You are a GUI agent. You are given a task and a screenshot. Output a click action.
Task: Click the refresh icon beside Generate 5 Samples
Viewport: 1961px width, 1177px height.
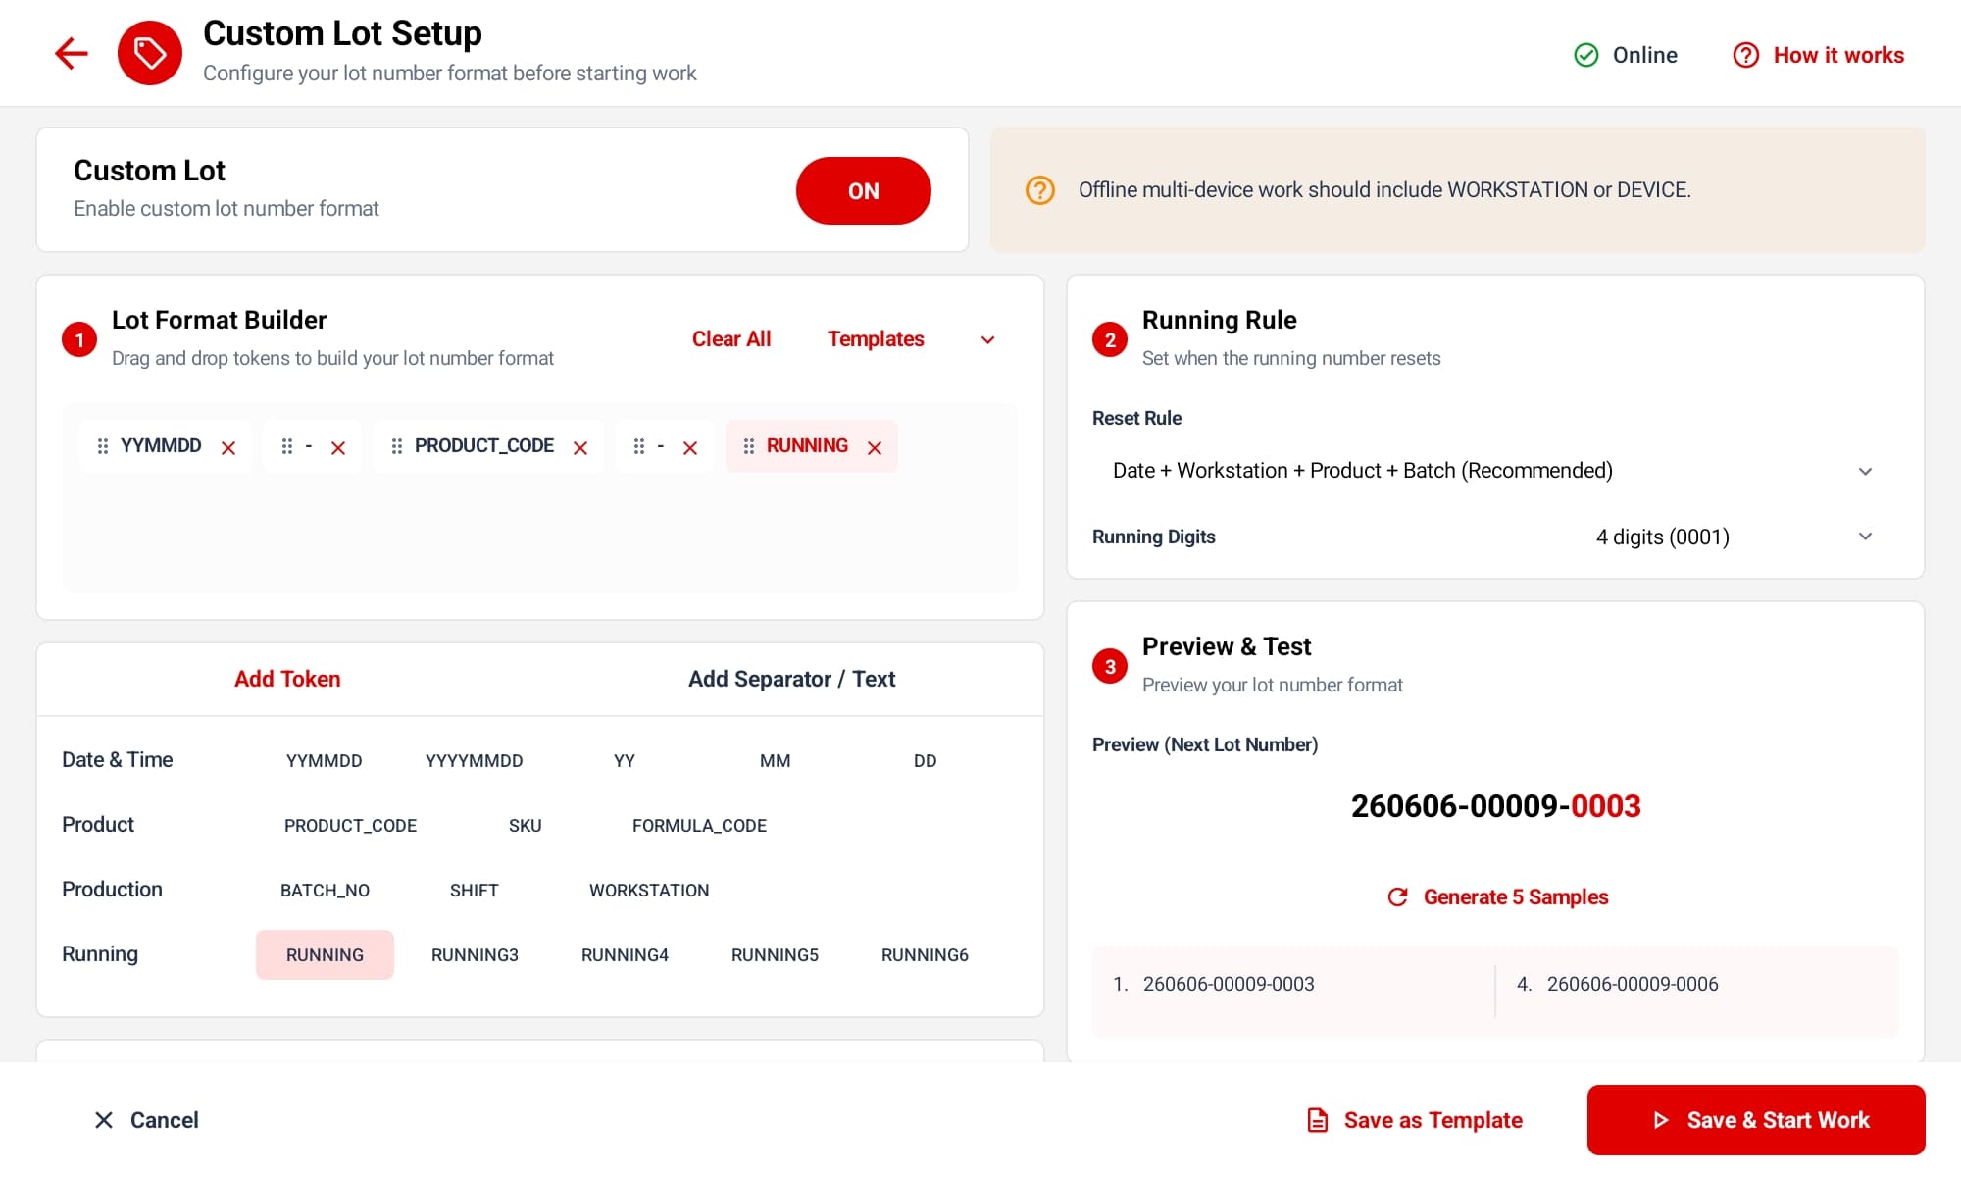click(1398, 896)
